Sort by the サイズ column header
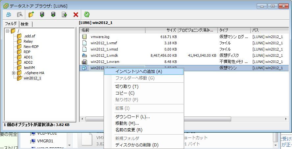292x149 pixels. pos(161,30)
